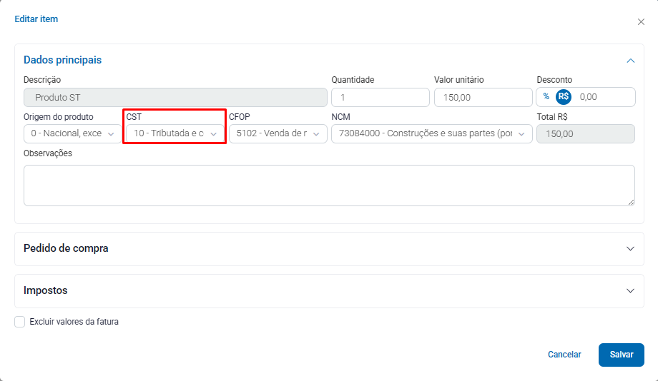Click into the Observações text area
The width and height of the screenshot is (658, 381).
329,186
